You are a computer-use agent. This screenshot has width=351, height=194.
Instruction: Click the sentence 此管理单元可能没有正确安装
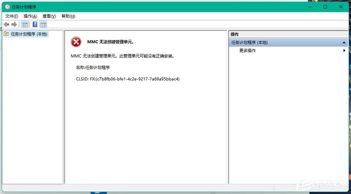pyautogui.click(x=147, y=56)
